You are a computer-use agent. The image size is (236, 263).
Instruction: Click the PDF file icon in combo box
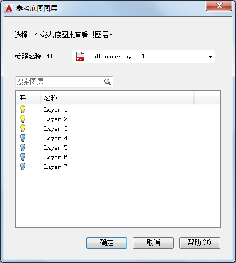click(x=80, y=56)
